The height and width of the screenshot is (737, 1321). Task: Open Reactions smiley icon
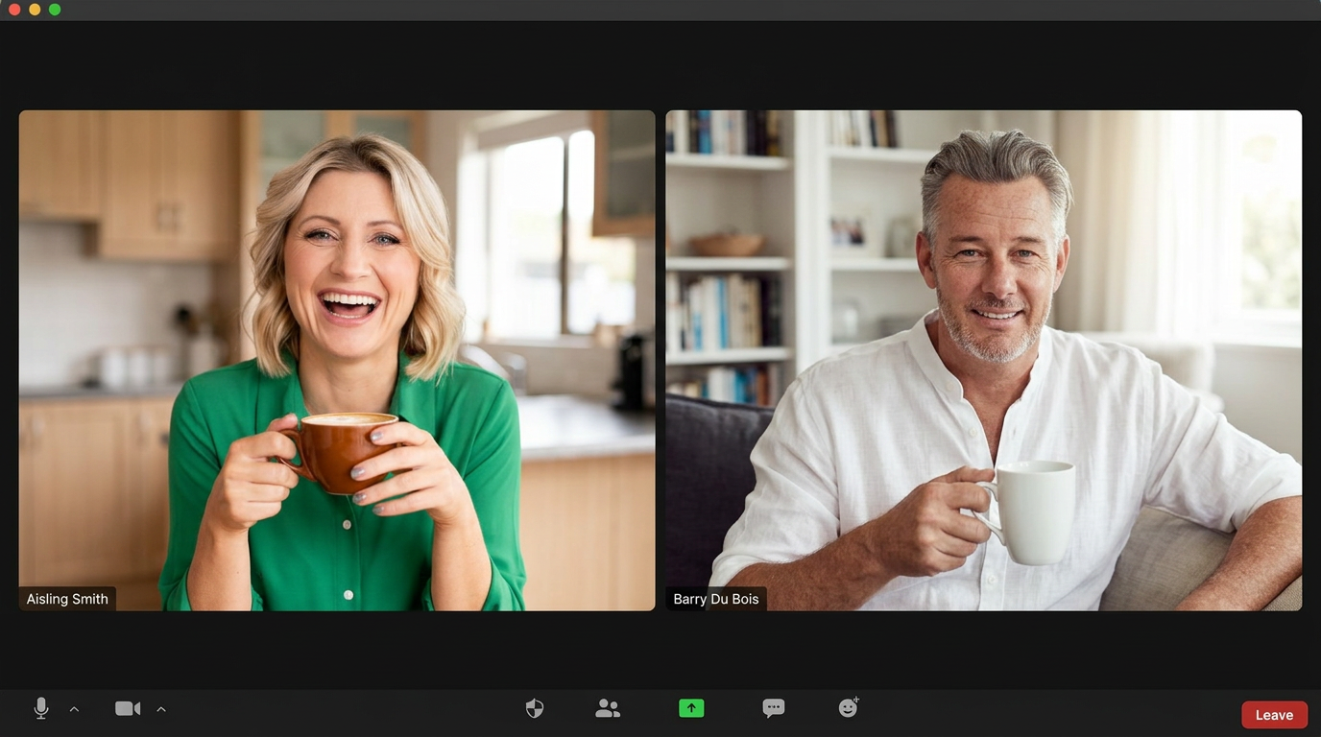click(x=849, y=707)
